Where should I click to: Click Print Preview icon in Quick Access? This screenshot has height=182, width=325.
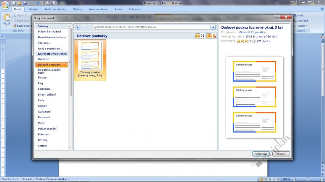coord(48,3)
